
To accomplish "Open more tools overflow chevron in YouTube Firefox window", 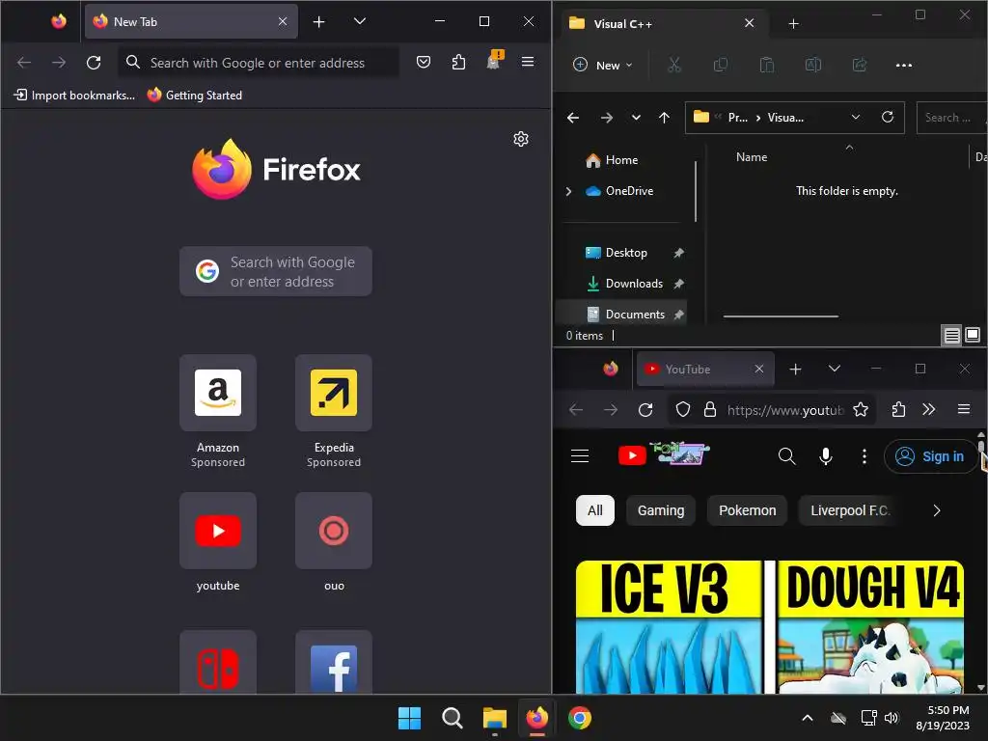I will (929, 409).
